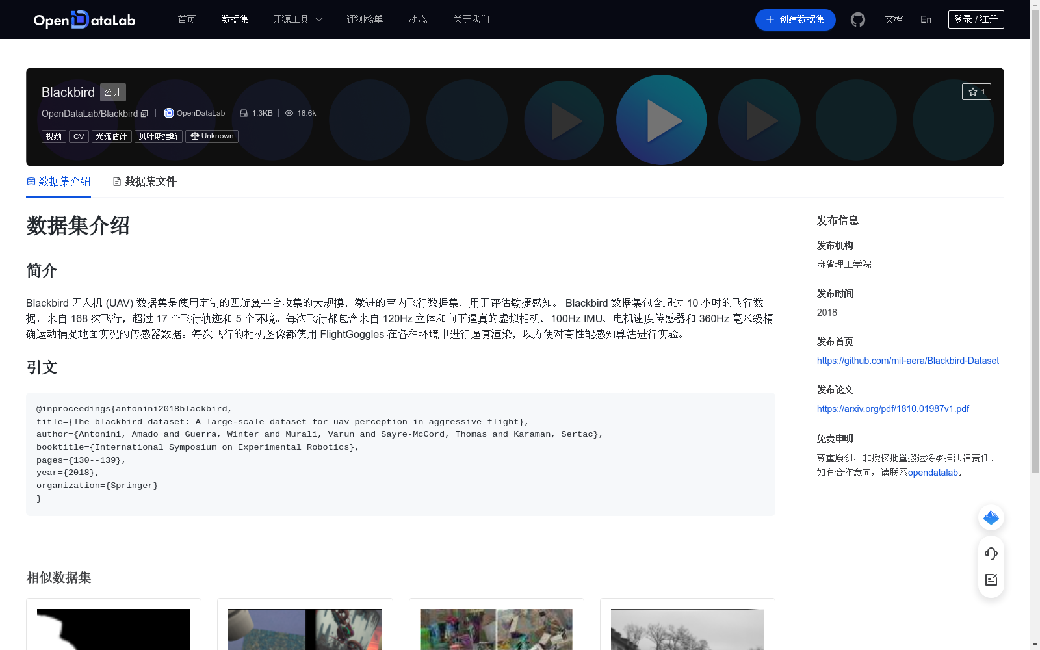Click the scrollbar down arrow

[x=1035, y=645]
